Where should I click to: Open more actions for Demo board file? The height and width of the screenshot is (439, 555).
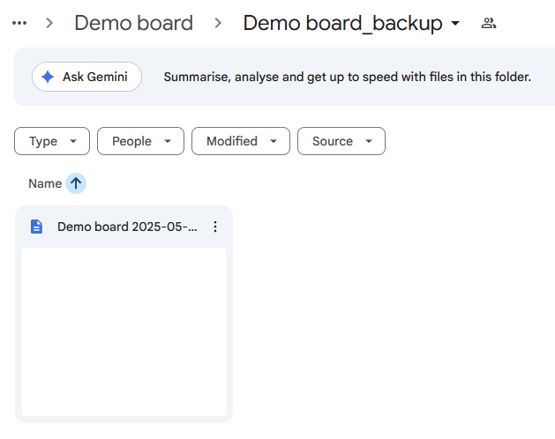(215, 227)
